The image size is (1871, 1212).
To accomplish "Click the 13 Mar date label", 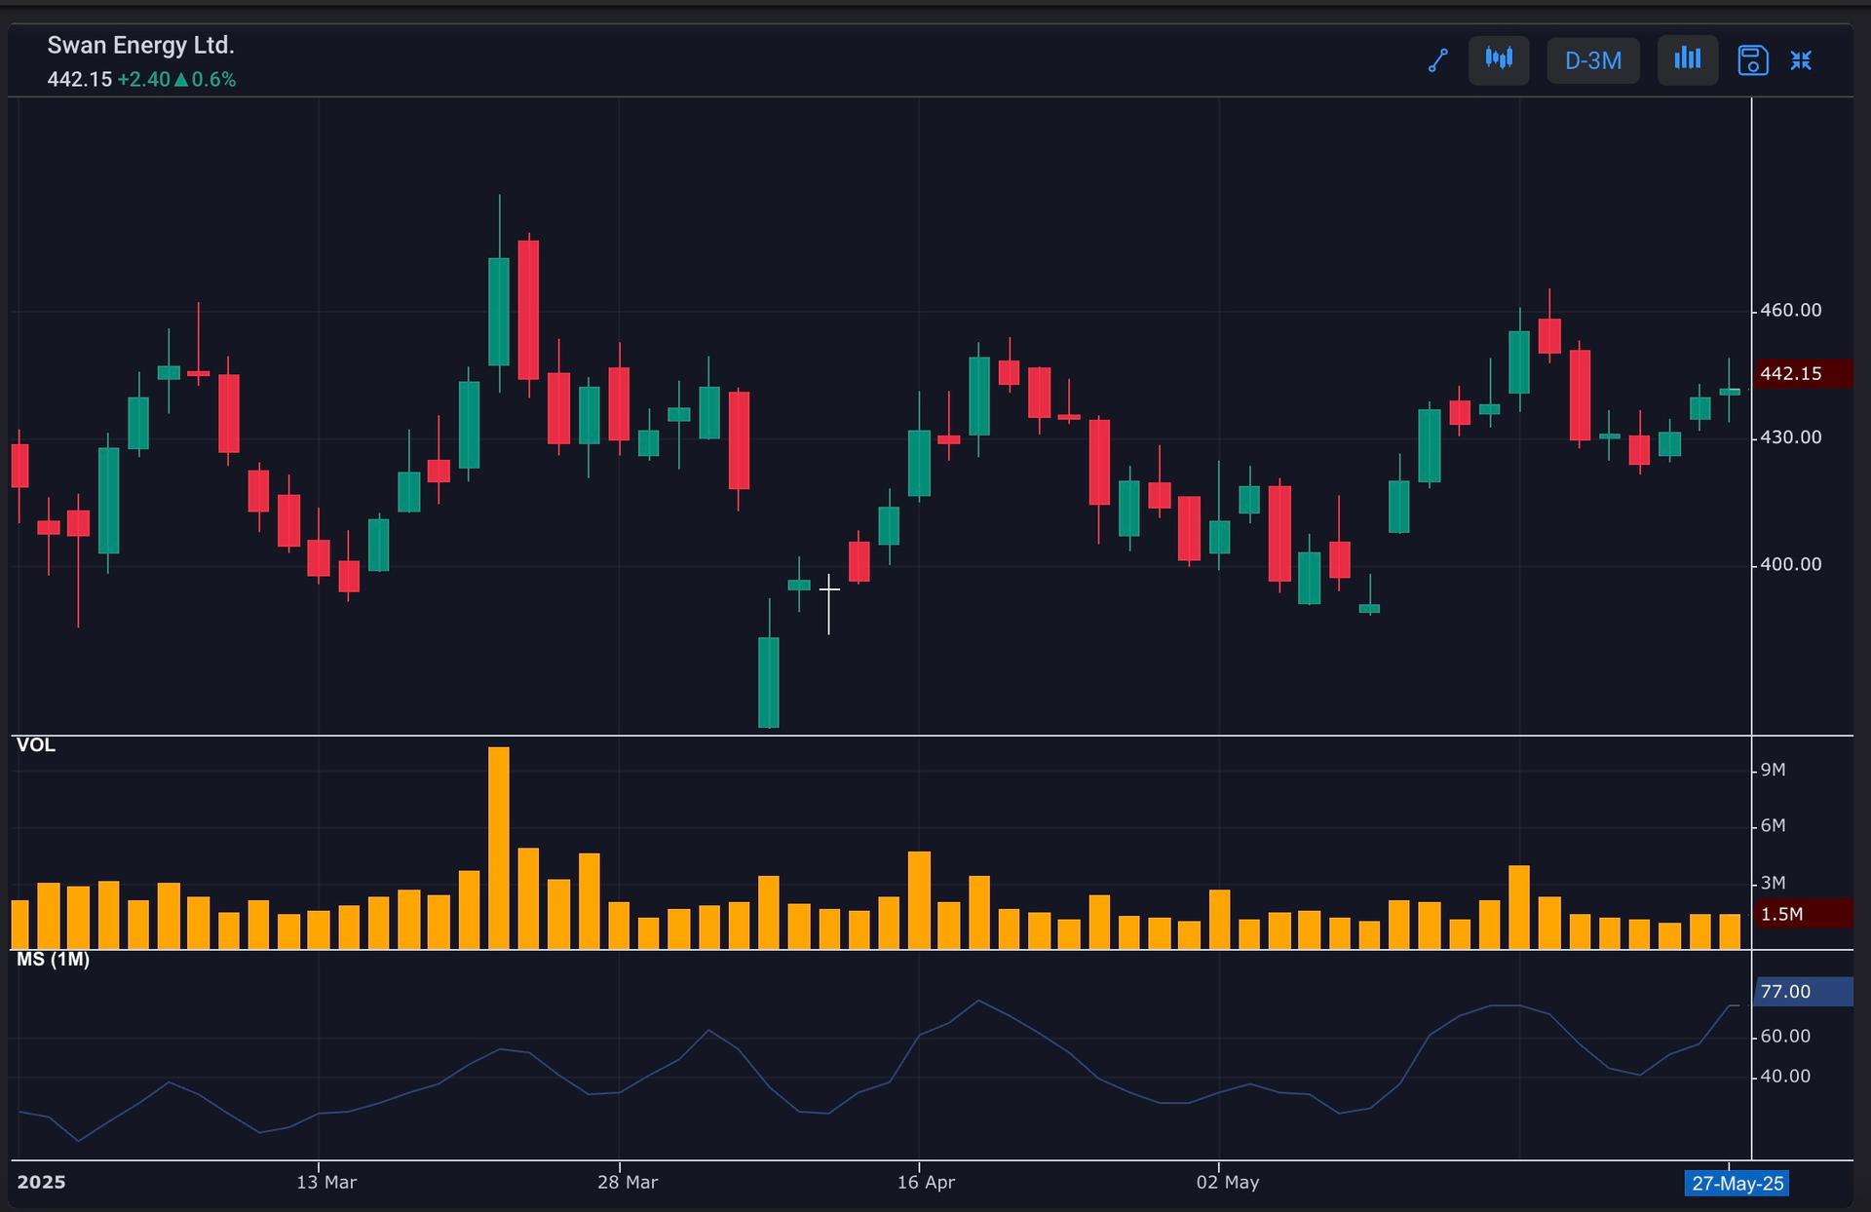I will click(326, 1183).
